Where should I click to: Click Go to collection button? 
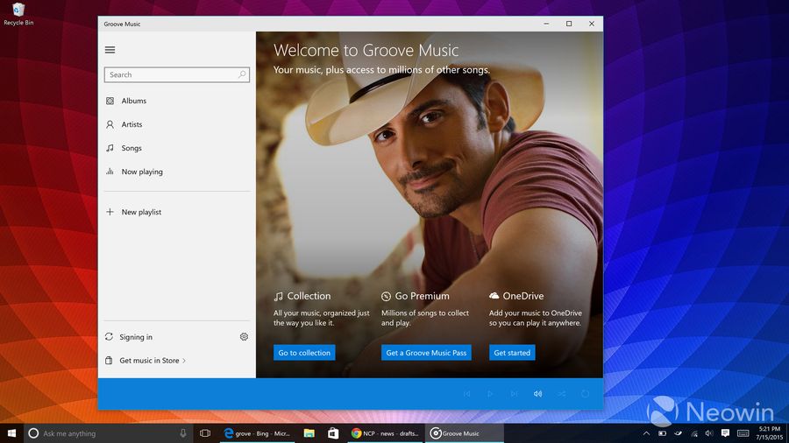point(304,353)
